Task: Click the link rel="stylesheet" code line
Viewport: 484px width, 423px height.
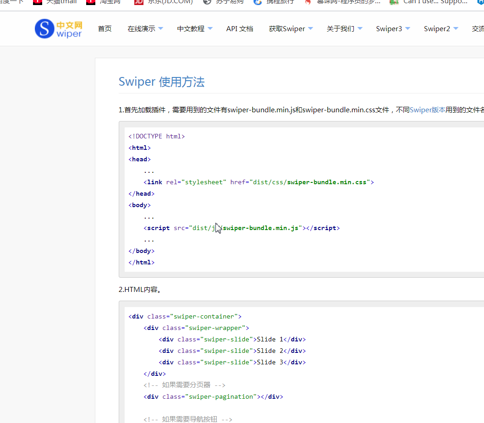Action: coord(258,182)
